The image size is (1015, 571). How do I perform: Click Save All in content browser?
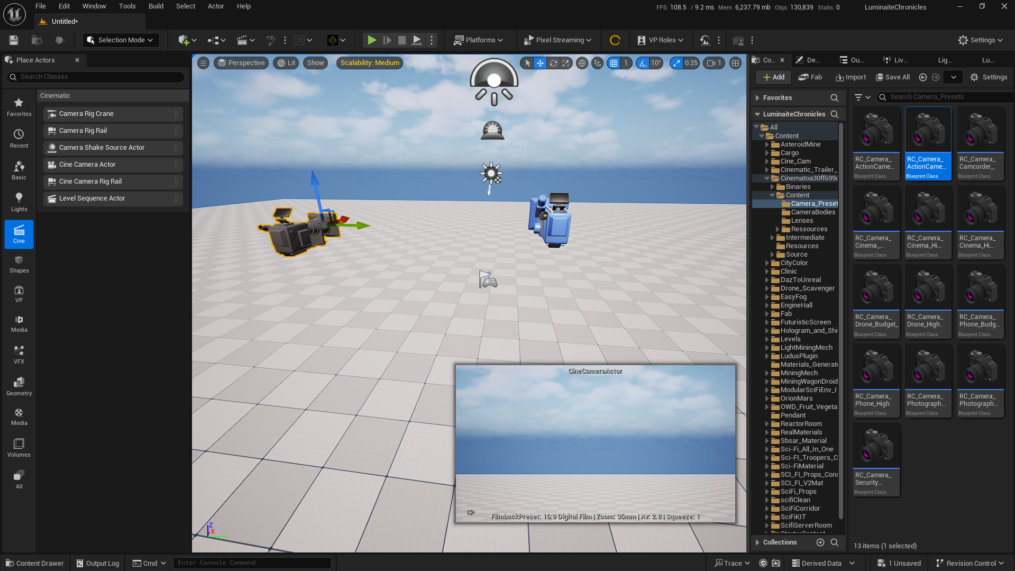[893, 77]
